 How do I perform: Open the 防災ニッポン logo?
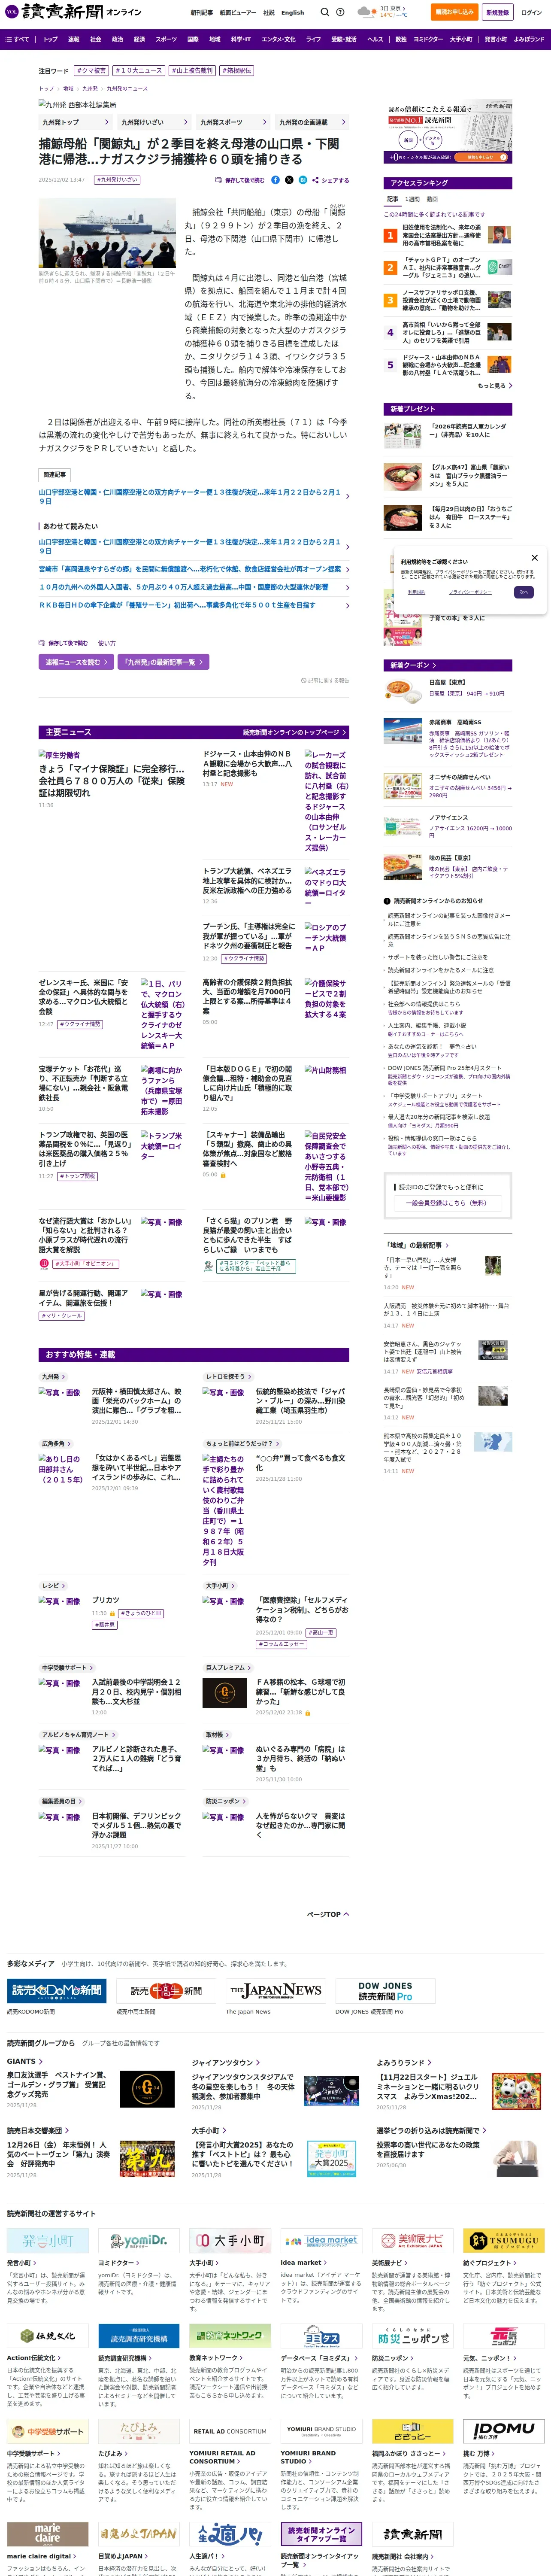412,2336
